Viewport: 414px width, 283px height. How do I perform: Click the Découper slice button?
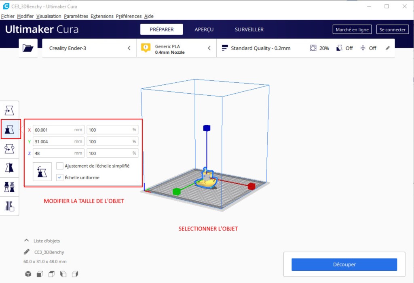click(344, 264)
